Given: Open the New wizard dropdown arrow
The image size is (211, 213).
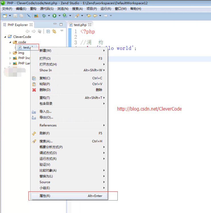Looking at the screenshot, I should [10, 16].
